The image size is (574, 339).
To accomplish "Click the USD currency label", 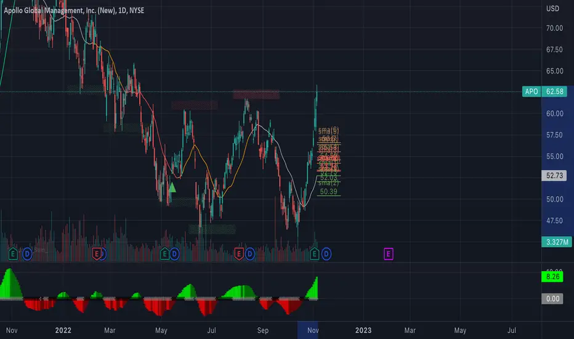I will pyautogui.click(x=553, y=9).
